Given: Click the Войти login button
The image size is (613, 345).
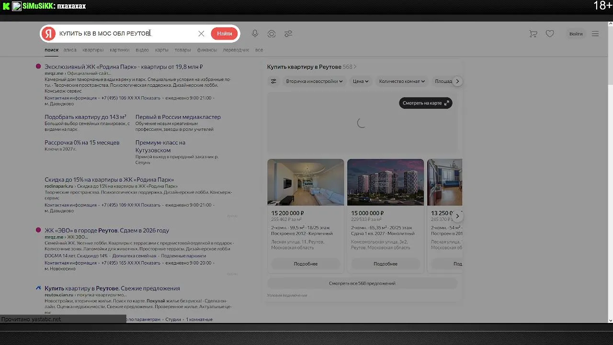Looking at the screenshot, I should (x=576, y=34).
